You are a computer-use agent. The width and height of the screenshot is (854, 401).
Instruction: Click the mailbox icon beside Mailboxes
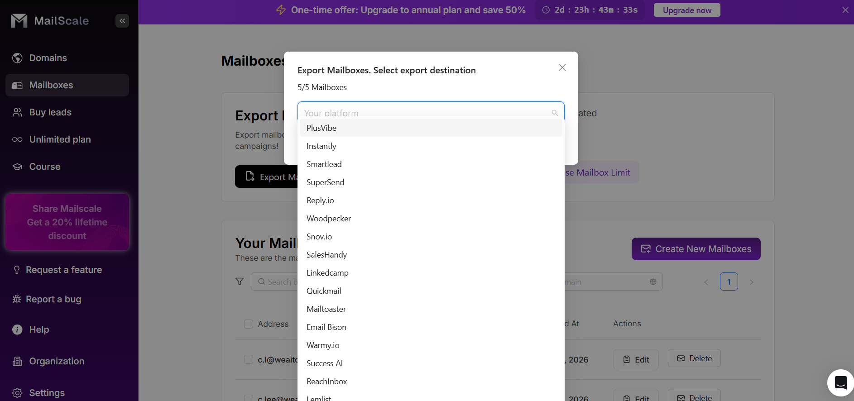[17, 85]
